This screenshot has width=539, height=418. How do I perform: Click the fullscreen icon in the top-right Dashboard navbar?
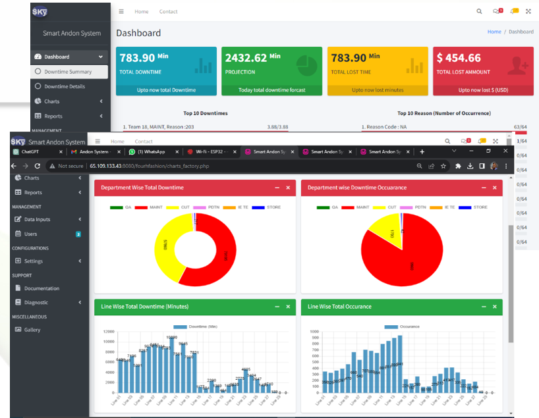528,11
